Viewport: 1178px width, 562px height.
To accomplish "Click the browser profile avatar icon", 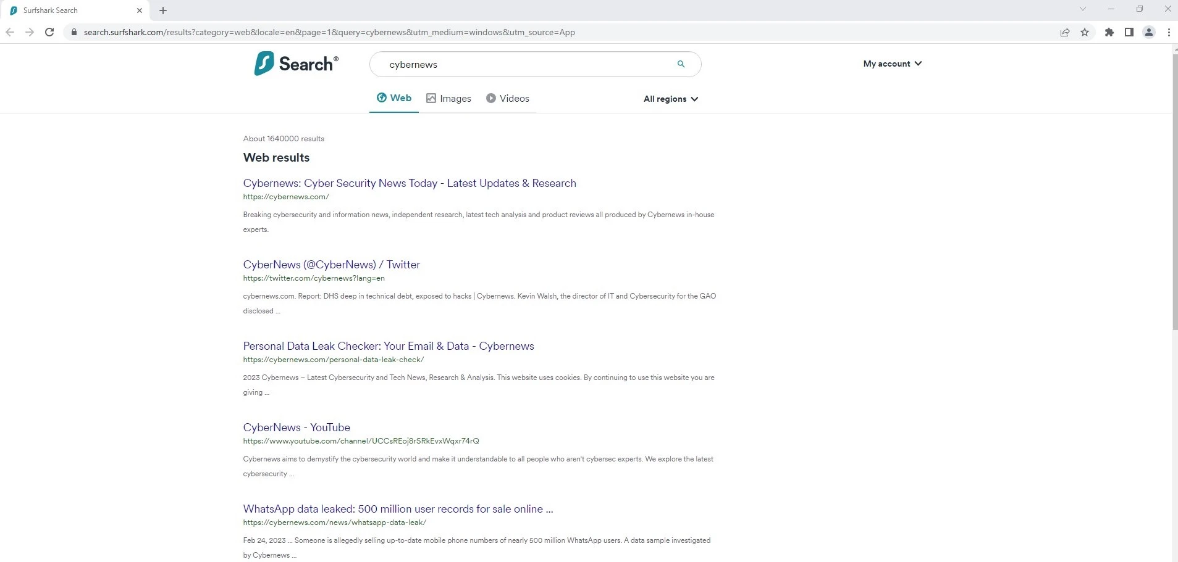I will click(x=1148, y=32).
